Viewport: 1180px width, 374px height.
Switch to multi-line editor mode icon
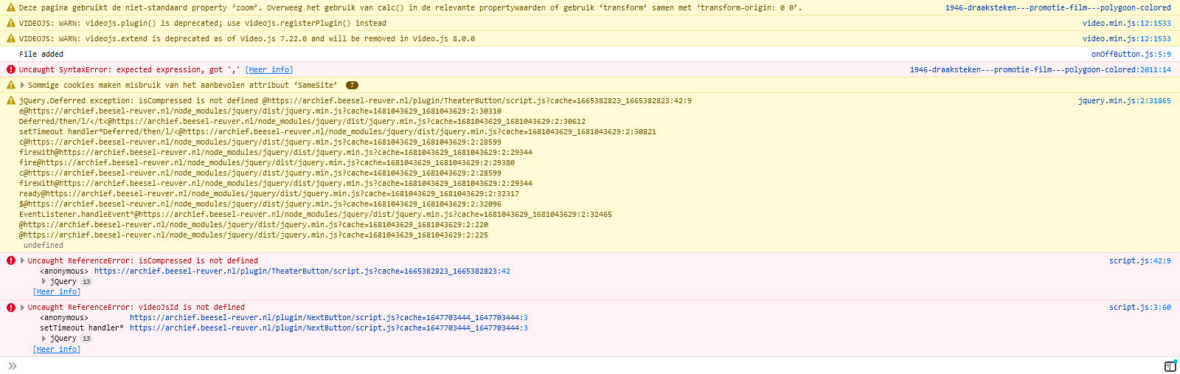click(1170, 366)
